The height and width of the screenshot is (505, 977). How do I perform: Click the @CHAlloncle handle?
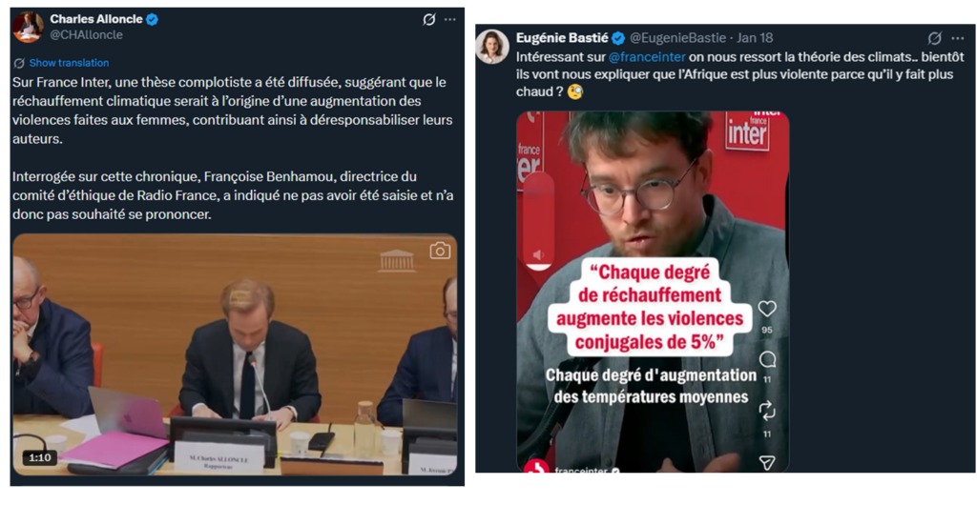[86, 35]
